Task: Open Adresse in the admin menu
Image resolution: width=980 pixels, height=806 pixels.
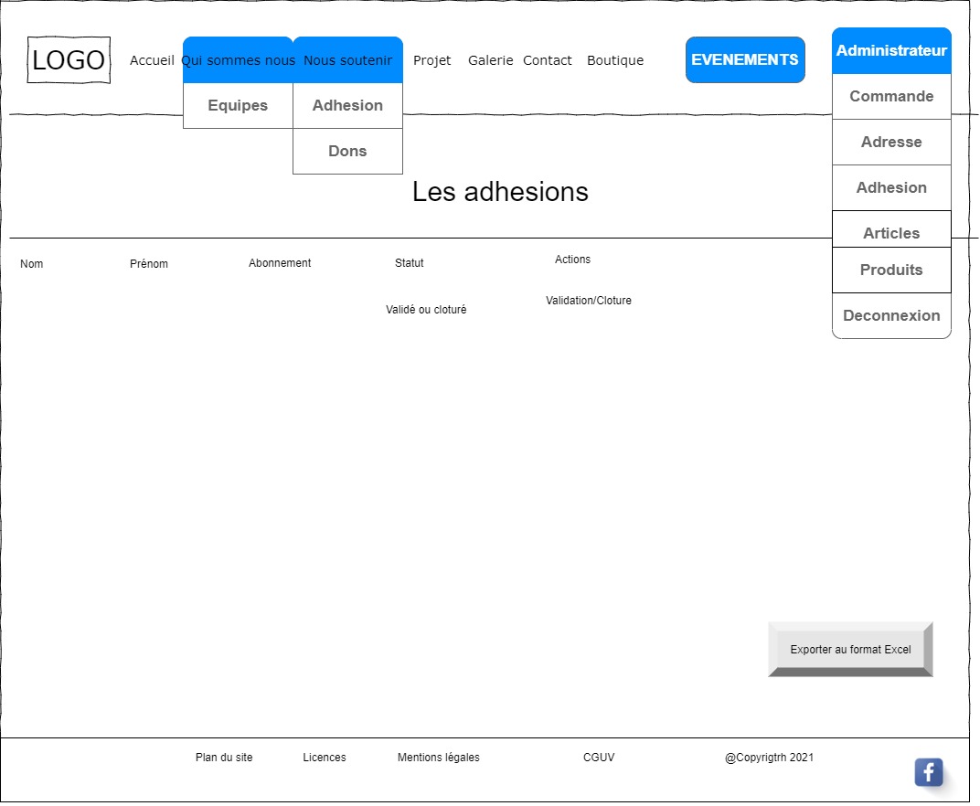Action: point(891,142)
